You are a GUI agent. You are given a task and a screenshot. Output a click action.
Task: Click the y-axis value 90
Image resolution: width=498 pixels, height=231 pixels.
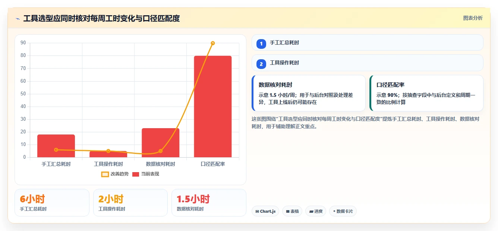(x=23, y=43)
